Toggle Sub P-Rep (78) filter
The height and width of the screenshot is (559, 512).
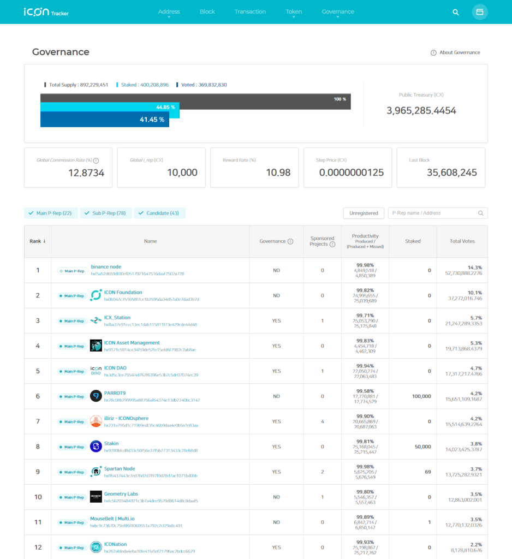tap(106, 213)
